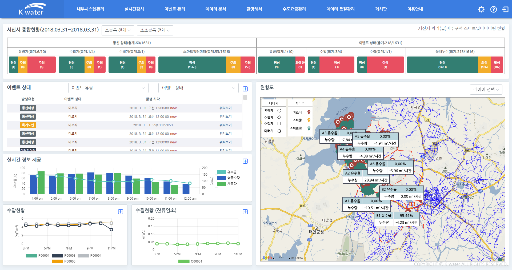Click the logout icon at top right

click(x=506, y=9)
